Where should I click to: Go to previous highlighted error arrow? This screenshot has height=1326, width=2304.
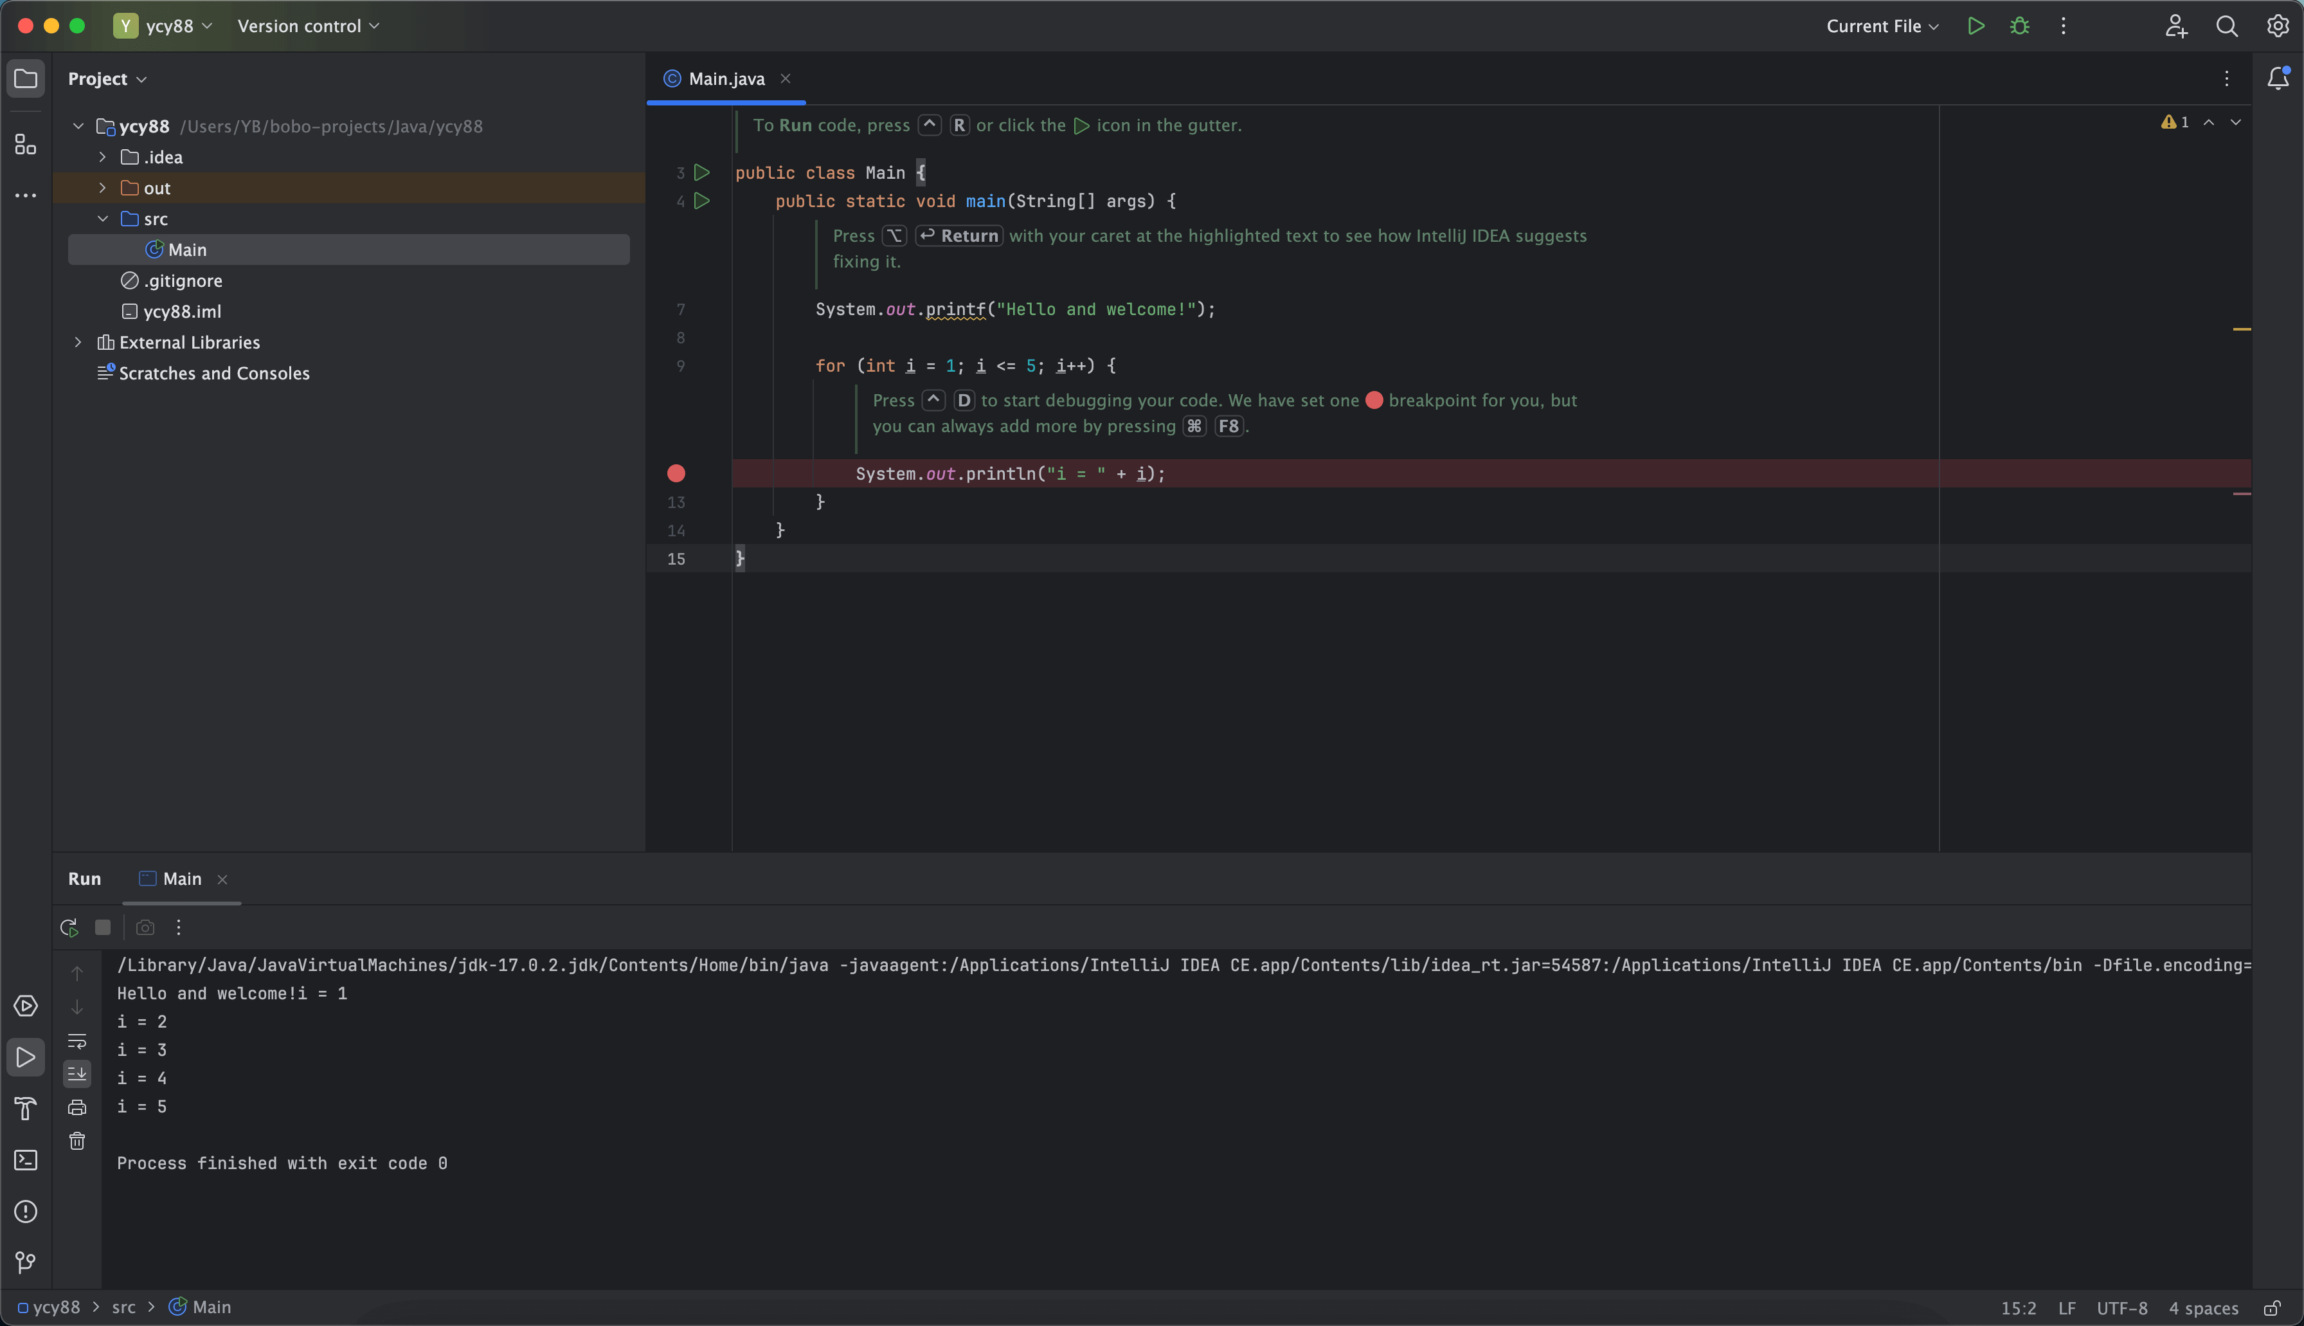point(2208,122)
